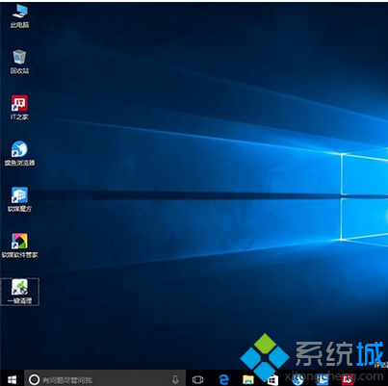This screenshot has height=386, width=388.
Task: Select the 软媒魔方 desktop shortcut
Action: pos(19,199)
